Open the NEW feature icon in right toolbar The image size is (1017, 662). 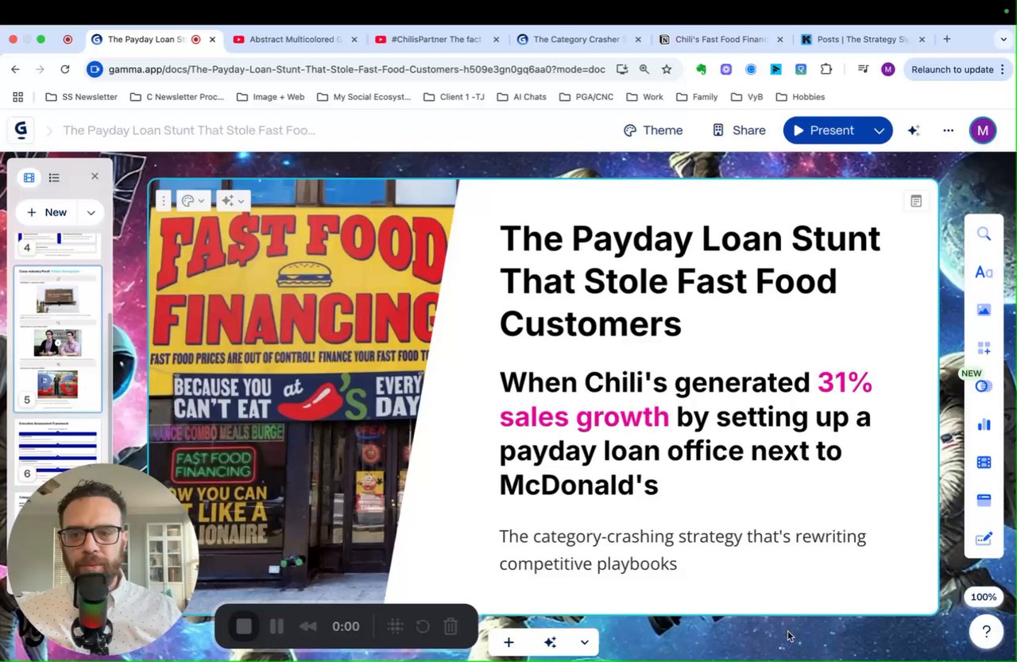984,386
